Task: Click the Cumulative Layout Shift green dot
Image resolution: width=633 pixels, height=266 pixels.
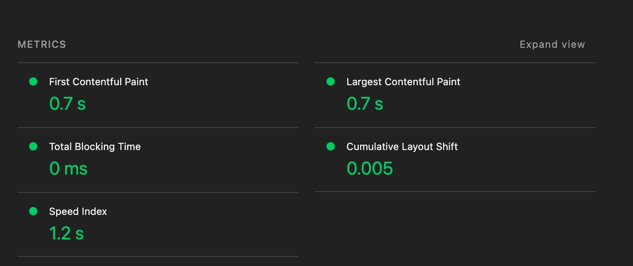Action: pos(331,147)
